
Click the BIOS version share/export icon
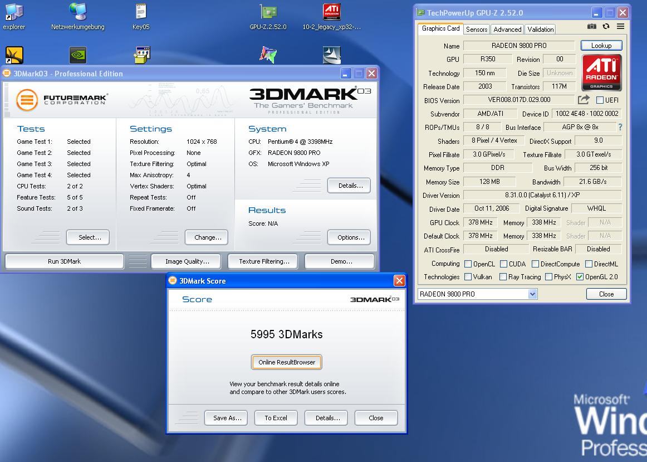coord(584,100)
